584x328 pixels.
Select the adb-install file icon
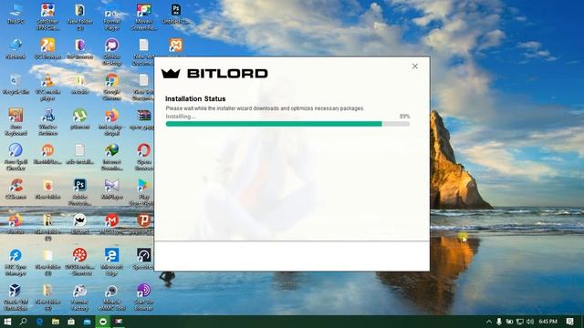[79, 154]
